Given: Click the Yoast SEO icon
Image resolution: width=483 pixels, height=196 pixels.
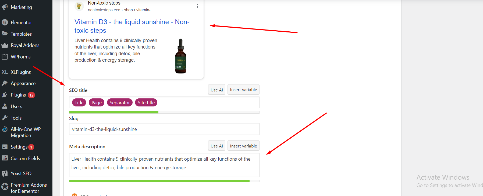Looking at the screenshot, I should [5, 173].
